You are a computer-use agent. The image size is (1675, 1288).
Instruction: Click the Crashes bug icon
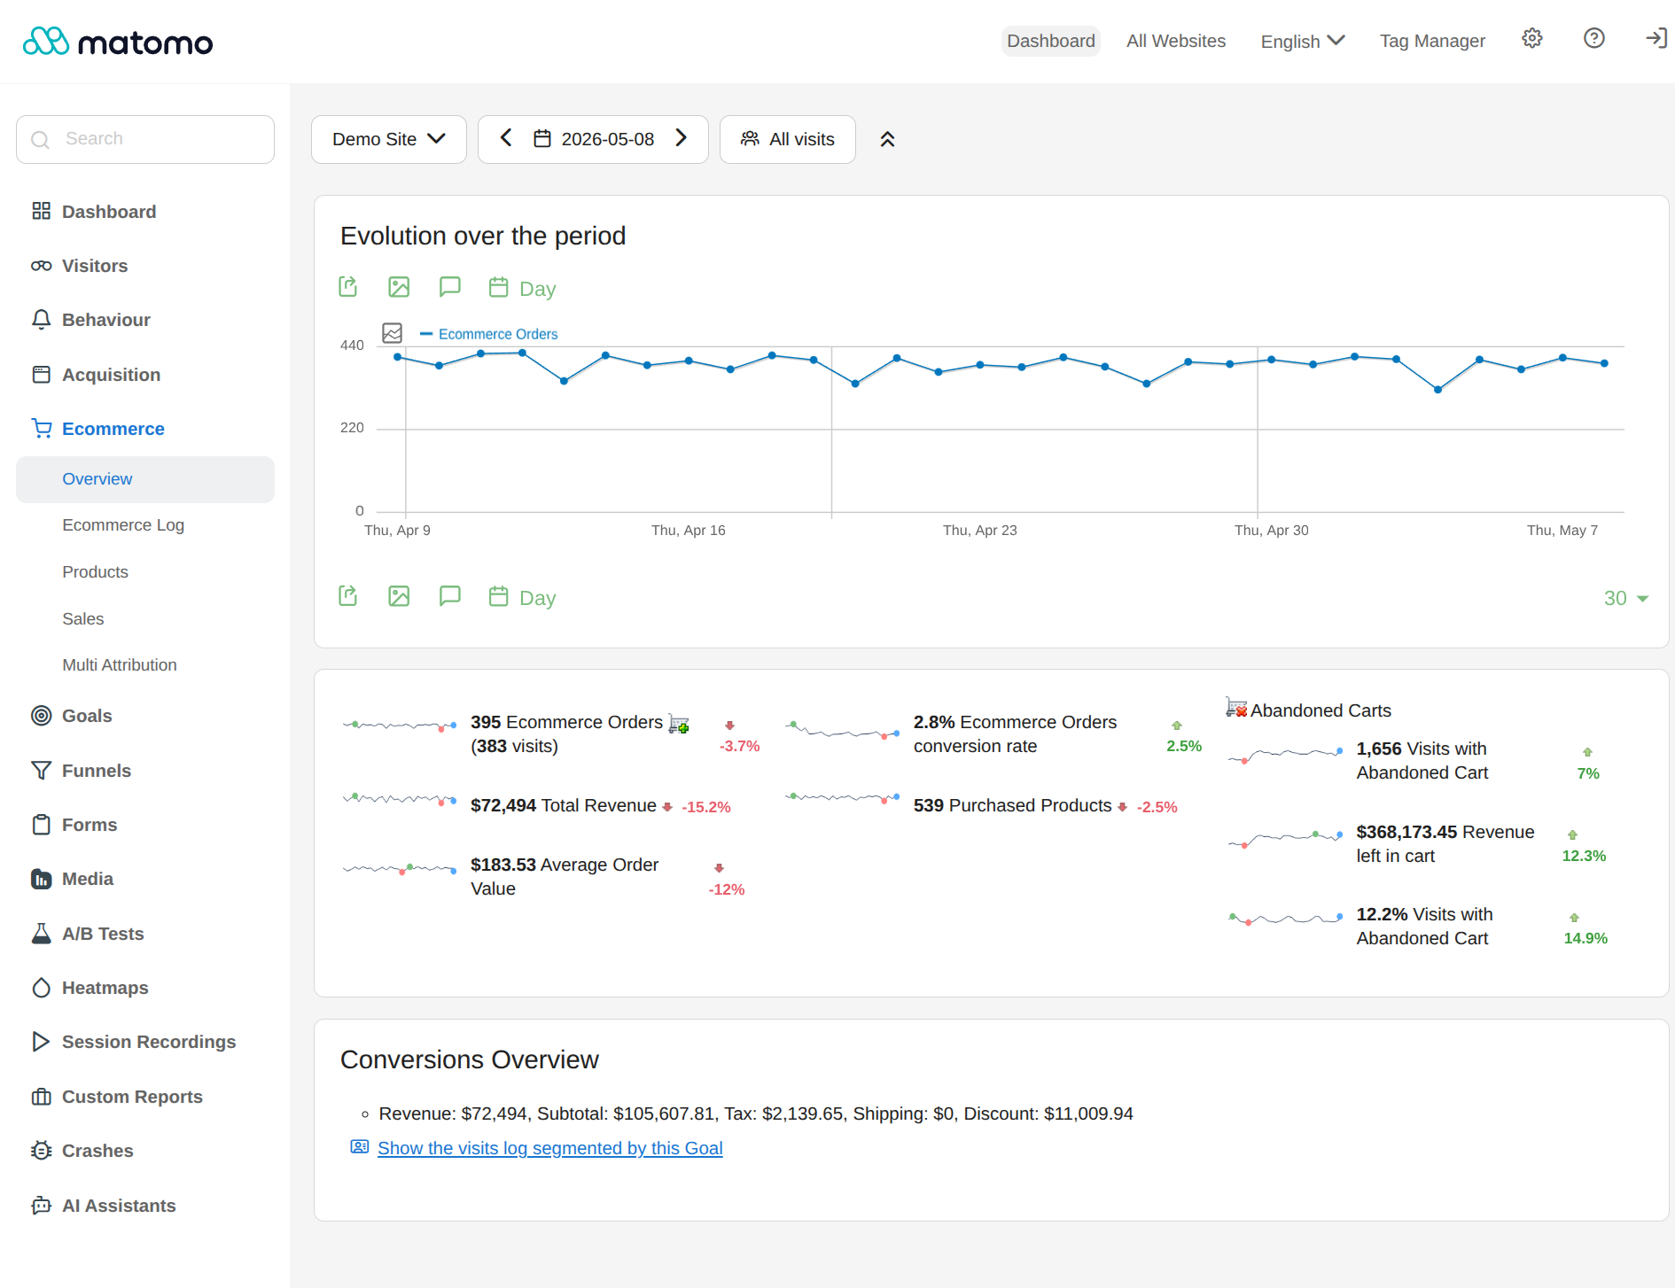(x=41, y=1151)
